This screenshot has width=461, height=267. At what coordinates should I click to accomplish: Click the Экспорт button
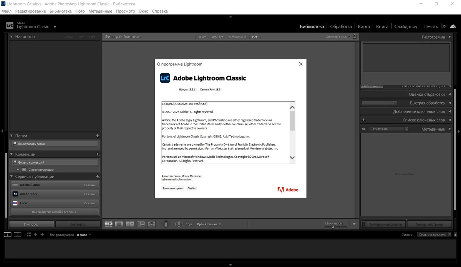78,224
